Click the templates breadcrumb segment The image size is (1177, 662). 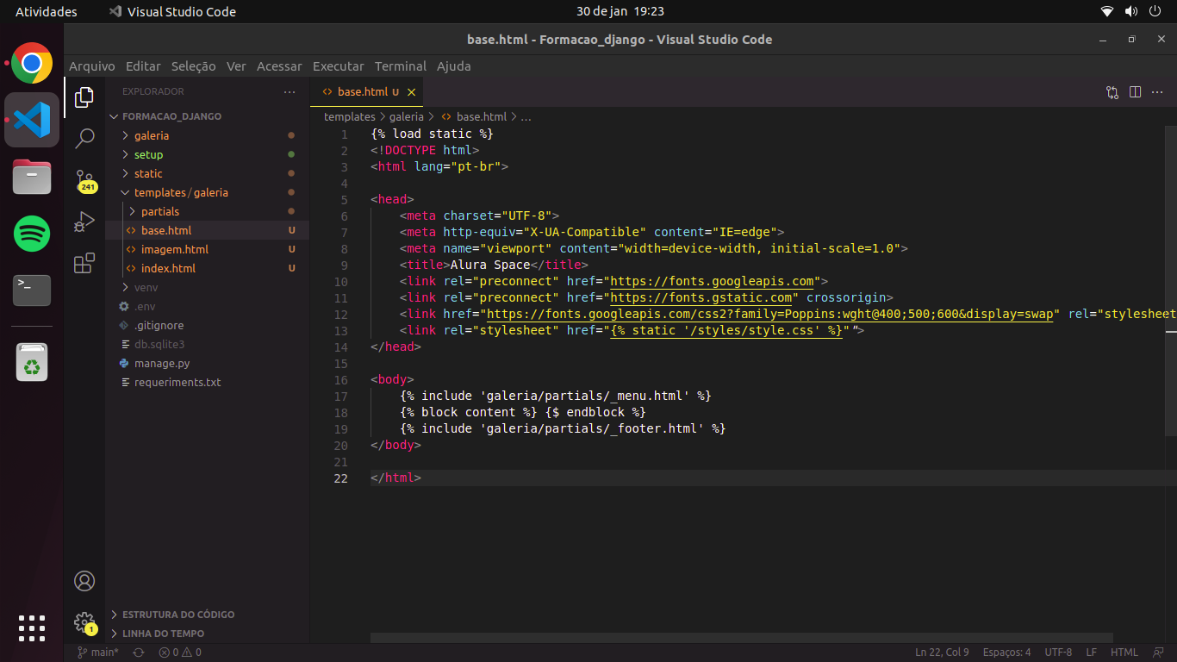349,116
